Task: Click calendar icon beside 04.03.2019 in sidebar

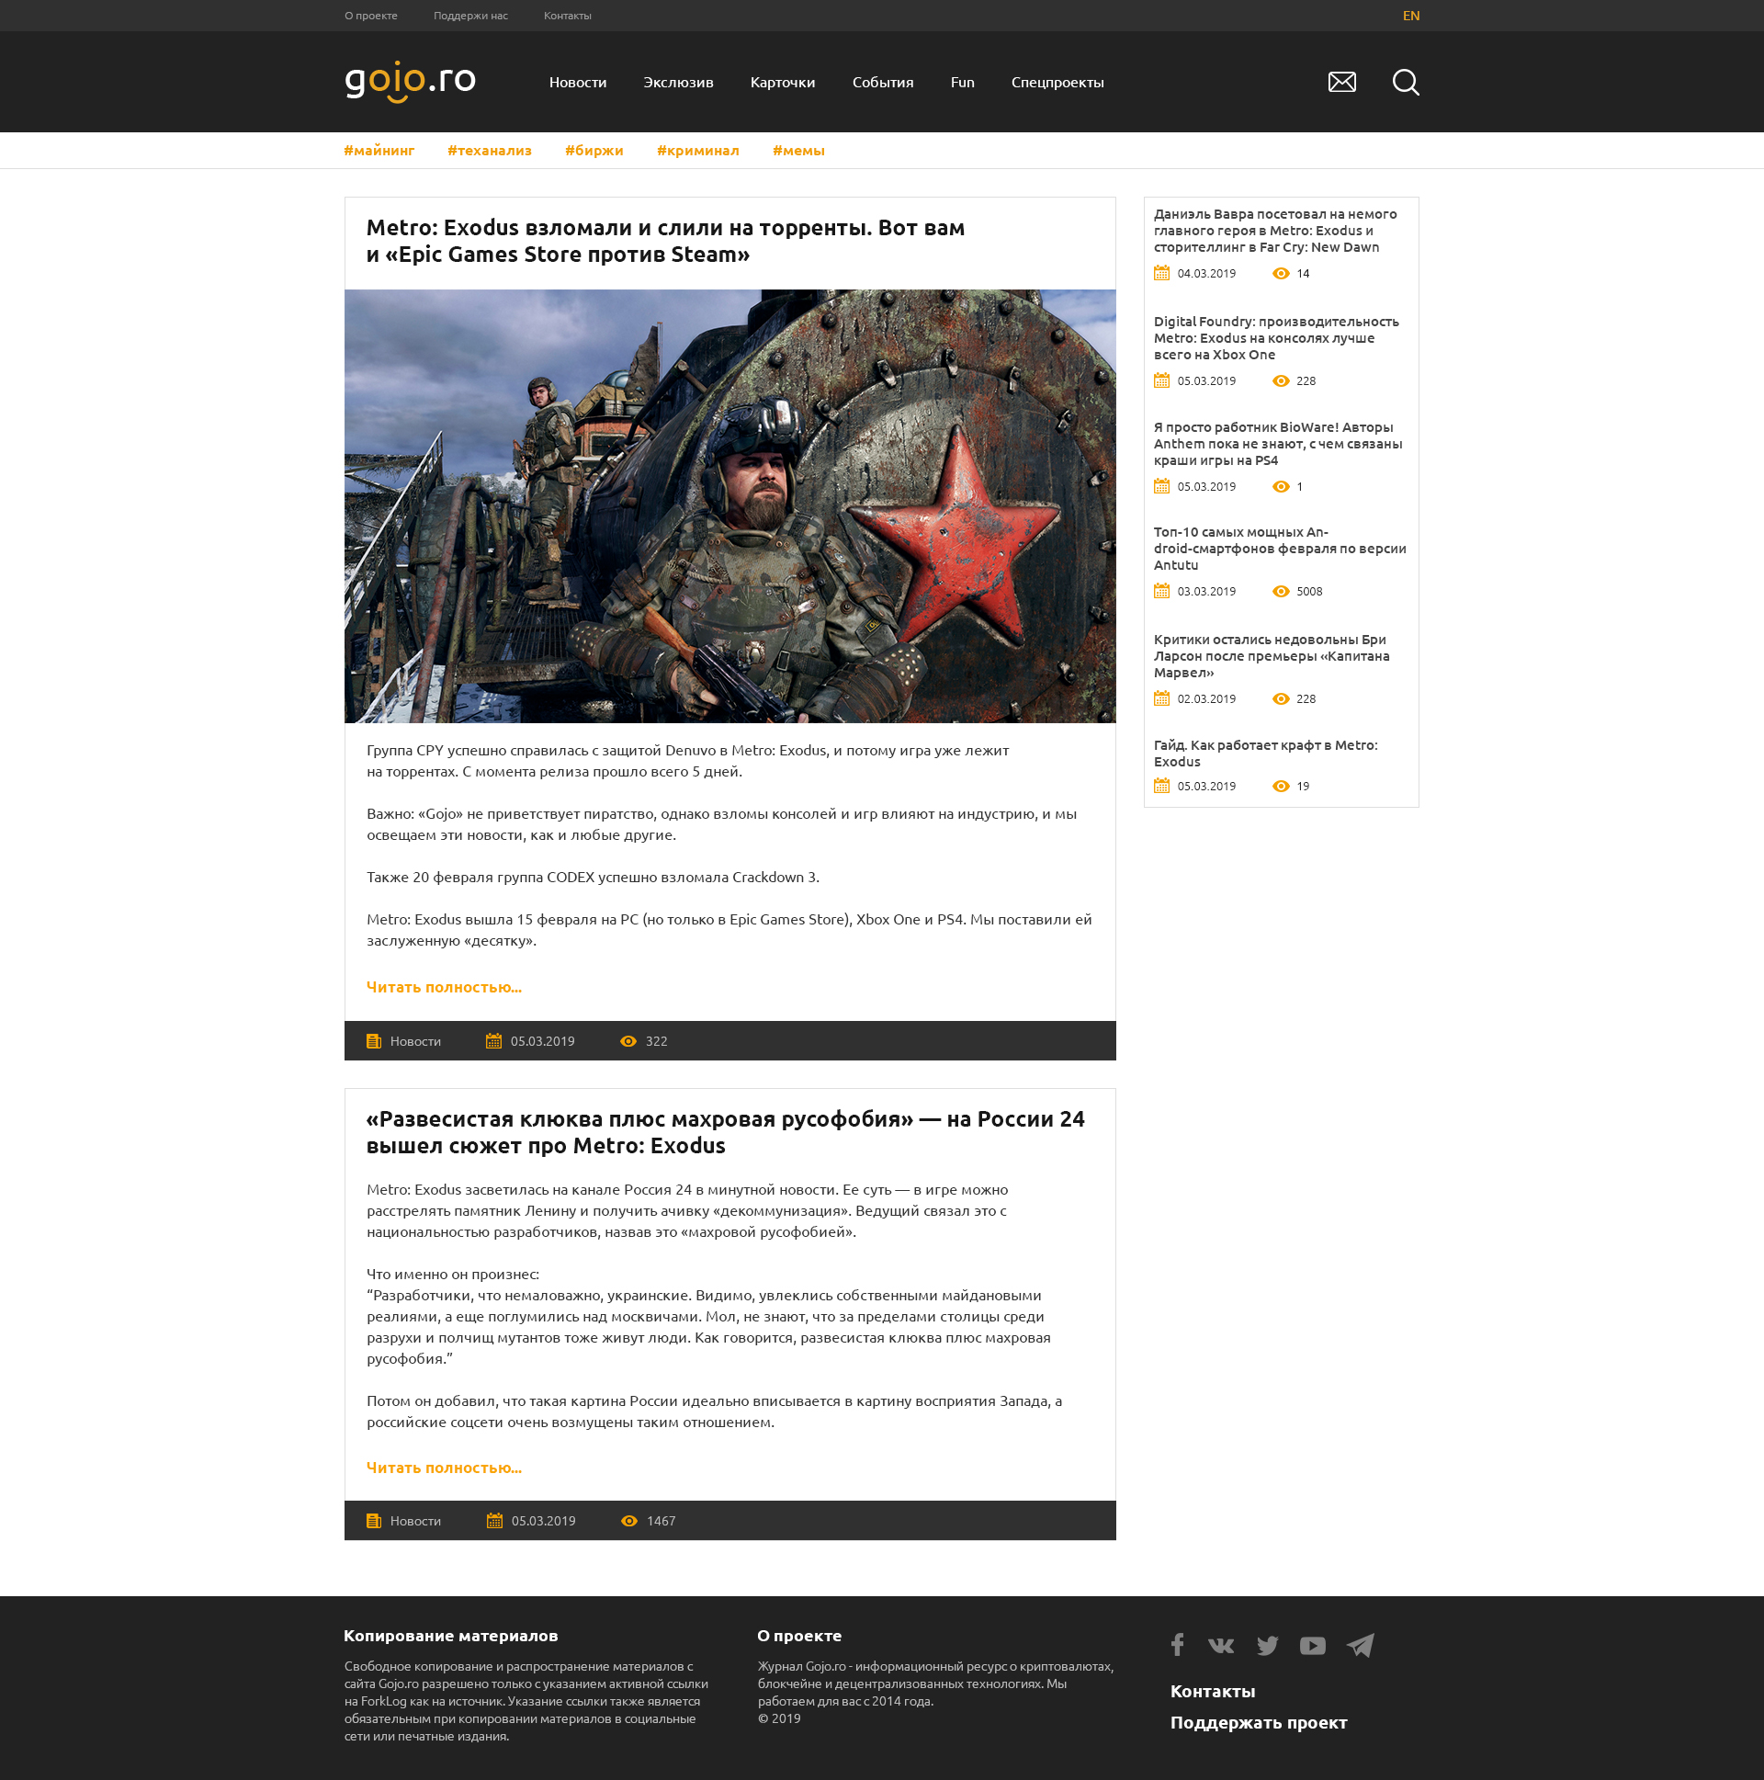Action: point(1161,273)
